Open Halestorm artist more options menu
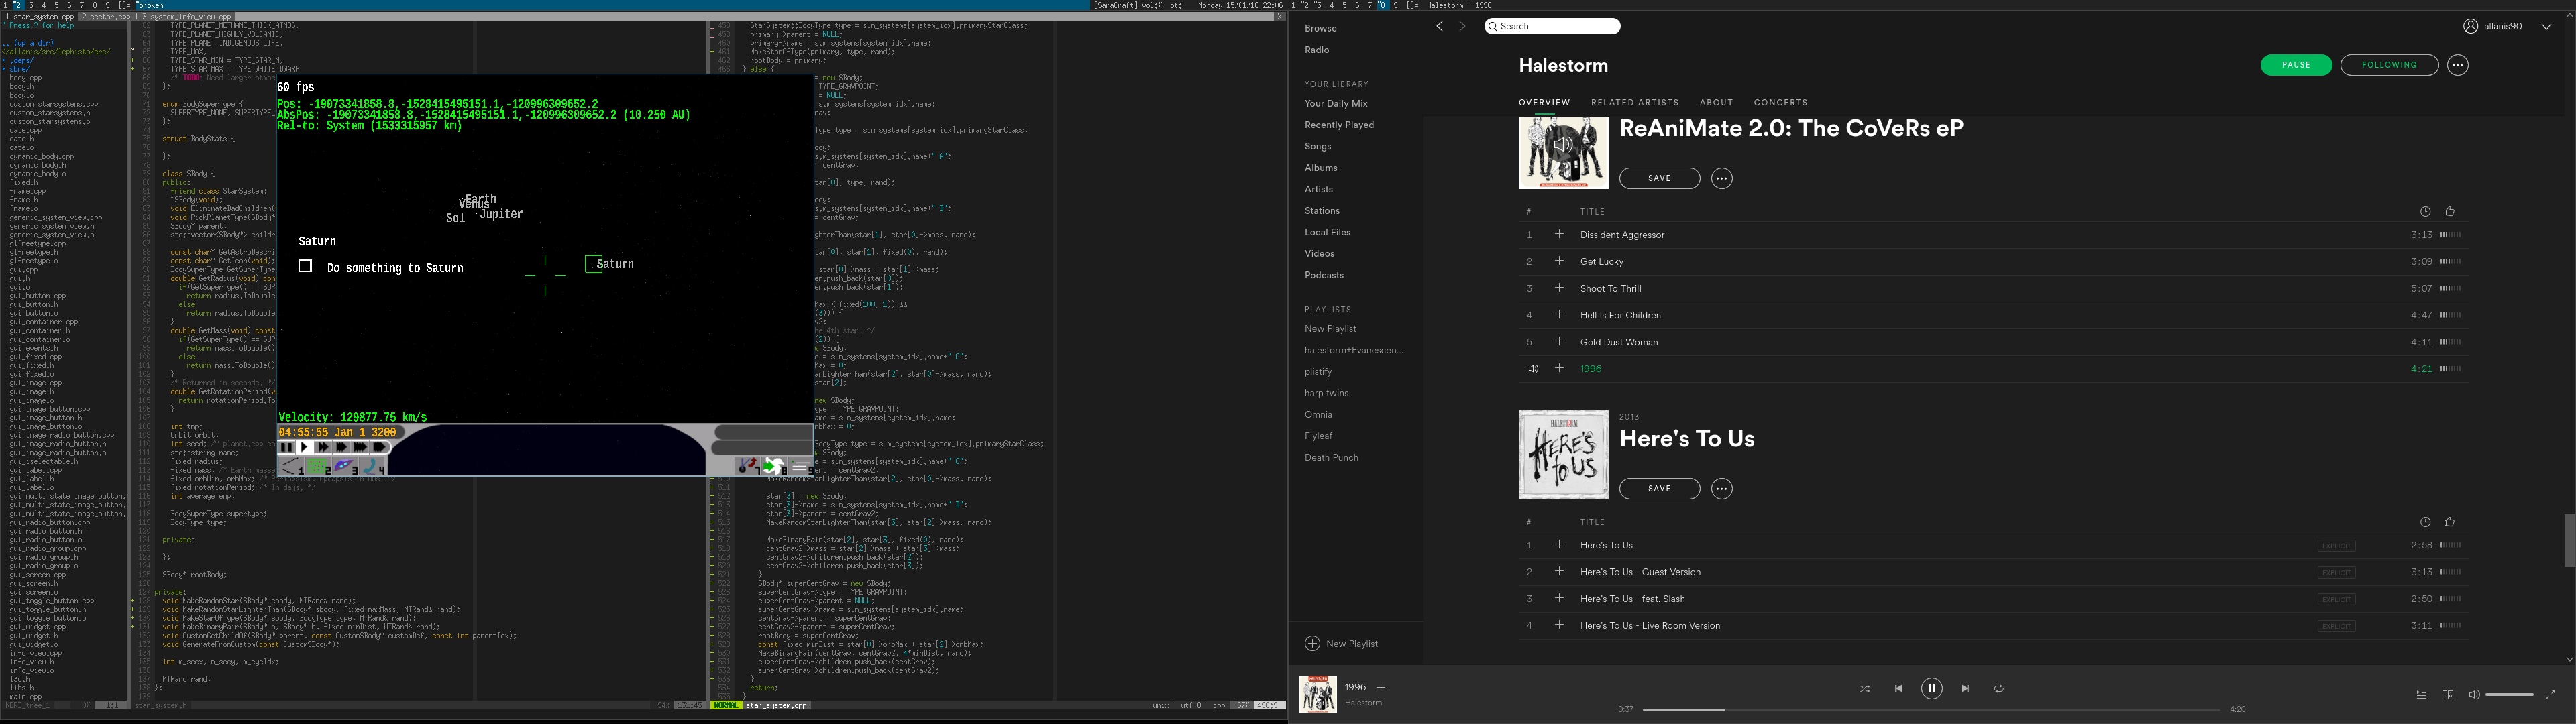 2457,65
